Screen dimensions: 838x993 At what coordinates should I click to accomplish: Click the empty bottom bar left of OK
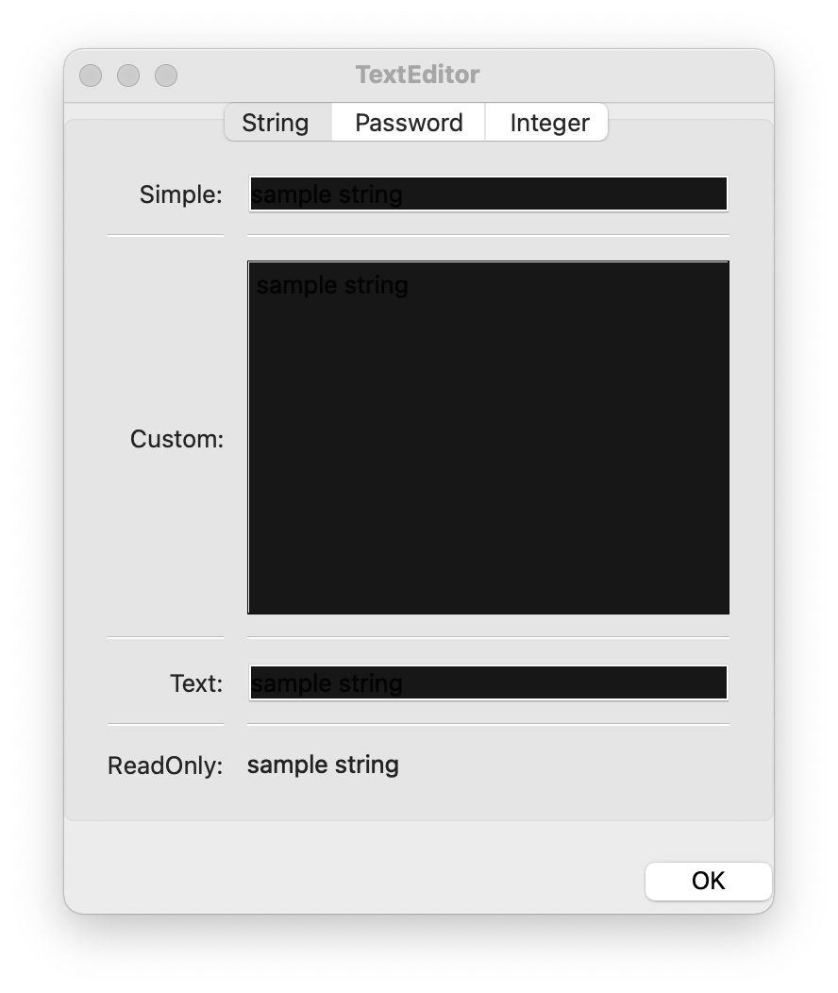click(x=330, y=881)
